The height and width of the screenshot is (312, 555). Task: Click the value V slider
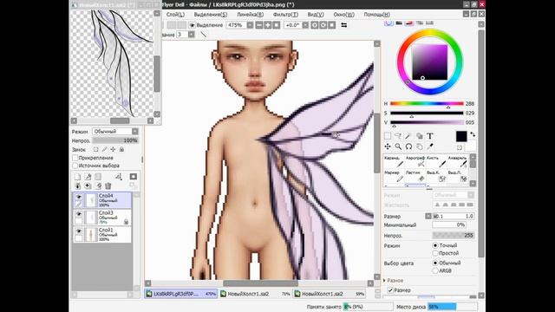point(427,122)
